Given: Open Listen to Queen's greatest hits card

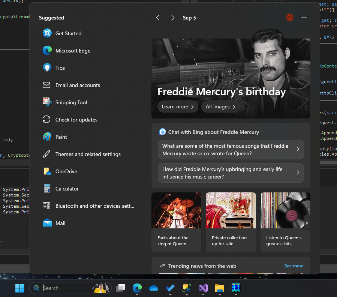Looking at the screenshot, I should pyautogui.click(x=285, y=222).
